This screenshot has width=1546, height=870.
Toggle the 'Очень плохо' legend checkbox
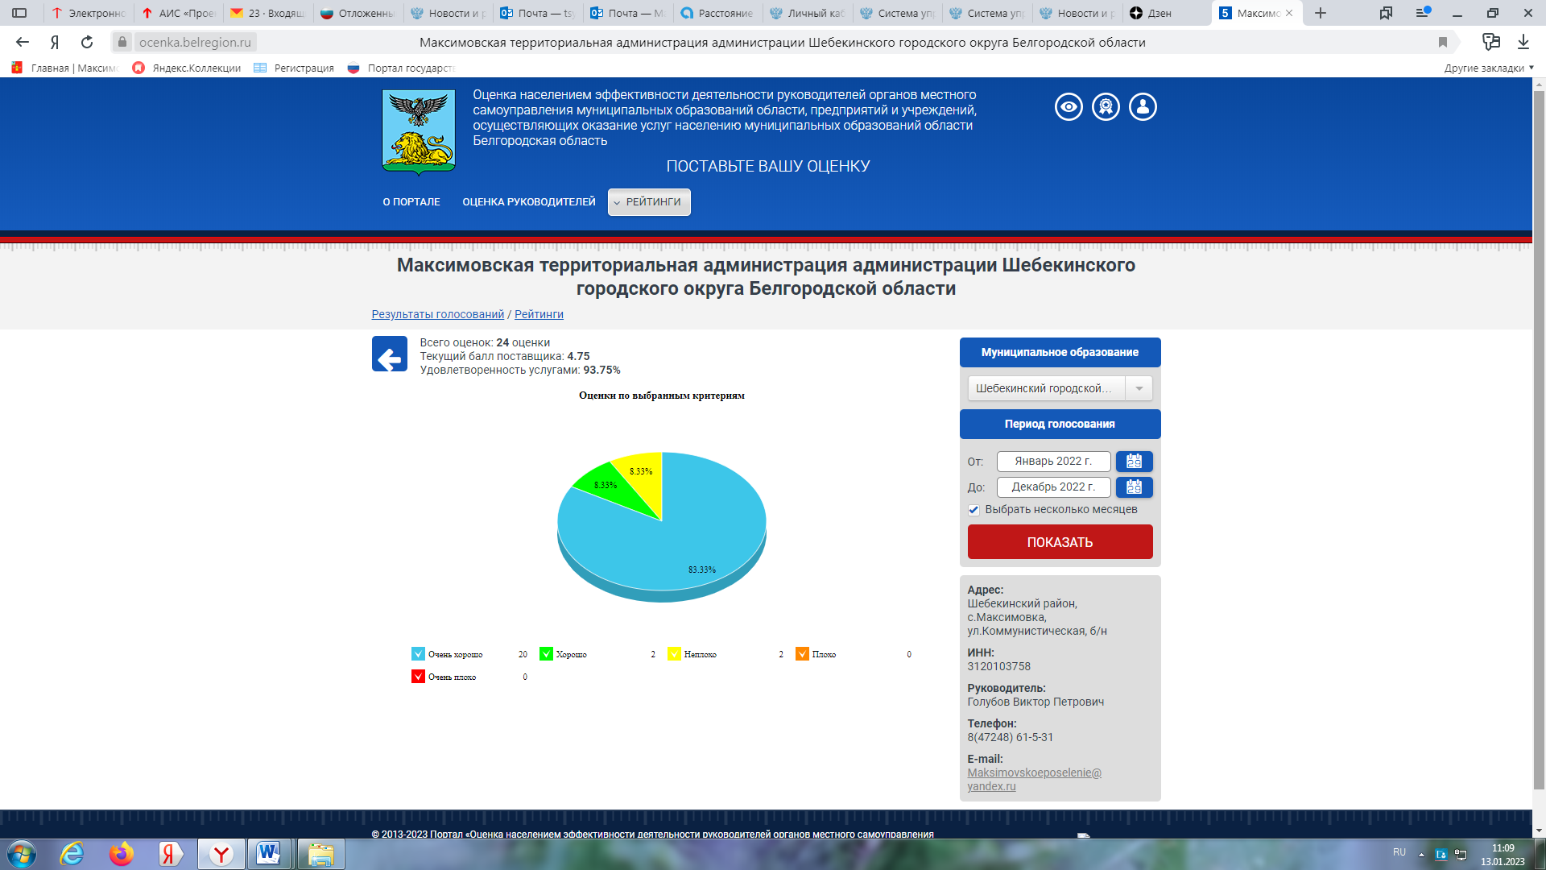click(418, 677)
